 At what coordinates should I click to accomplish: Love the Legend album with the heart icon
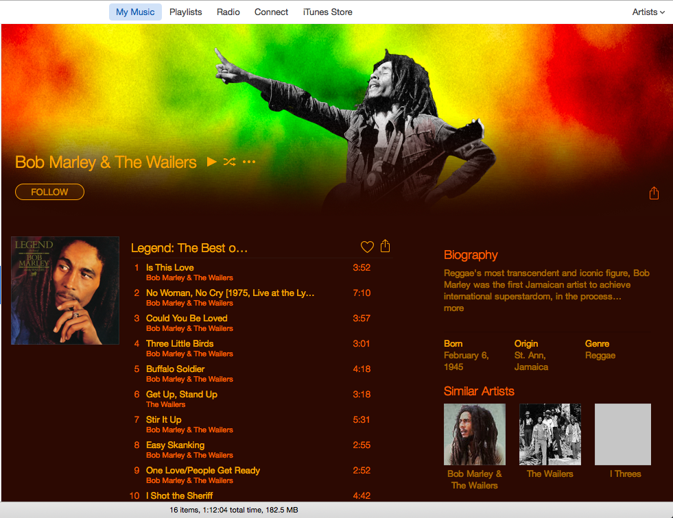pyautogui.click(x=367, y=247)
